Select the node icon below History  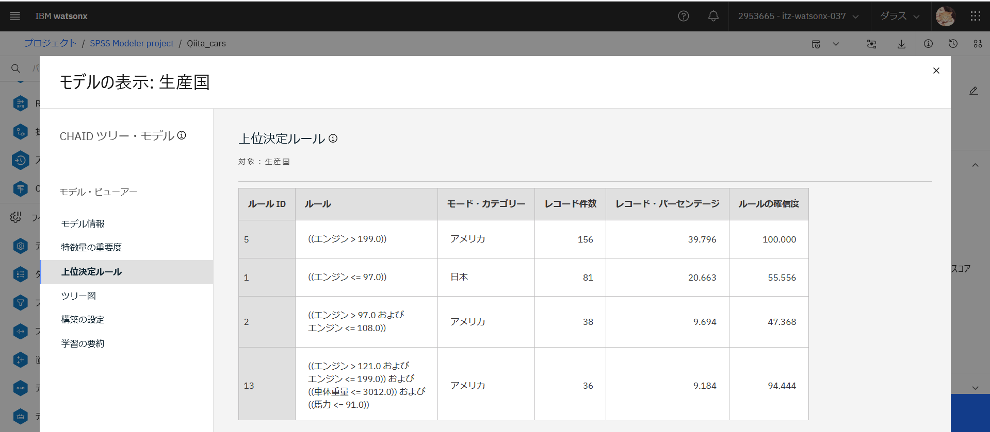[x=21, y=188]
